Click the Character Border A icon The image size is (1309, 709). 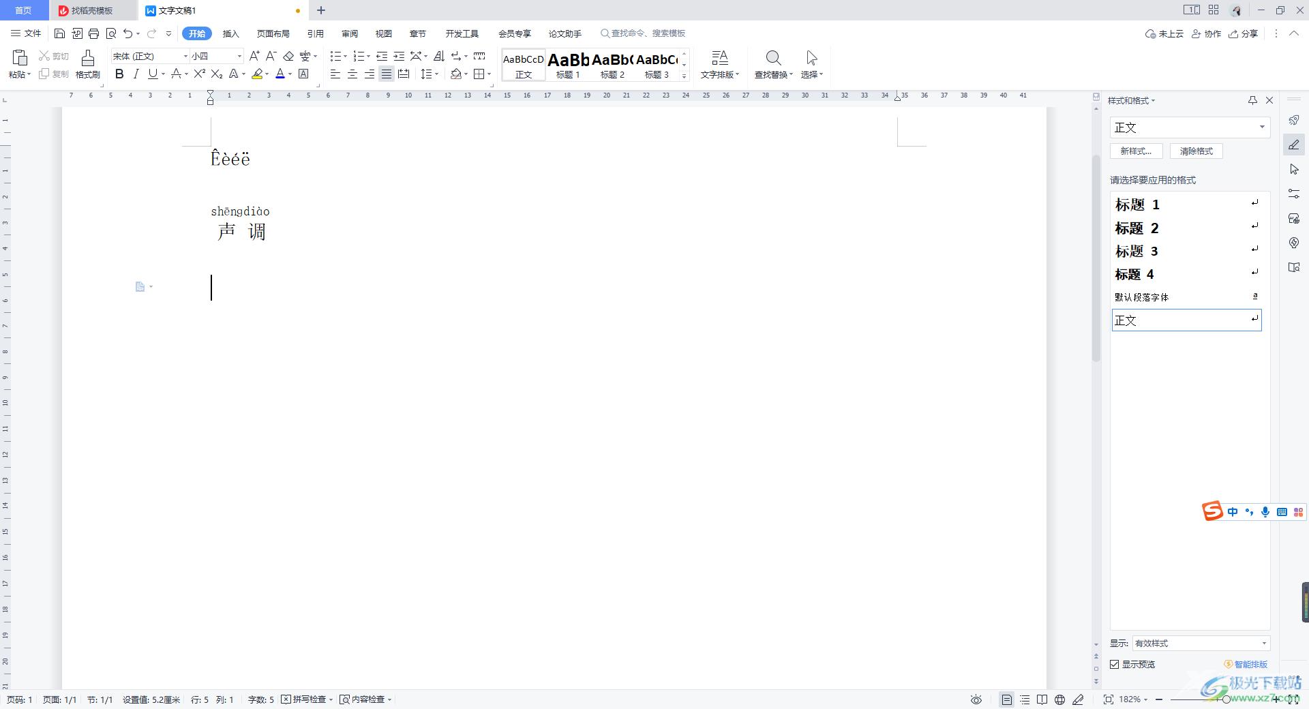[303, 74]
